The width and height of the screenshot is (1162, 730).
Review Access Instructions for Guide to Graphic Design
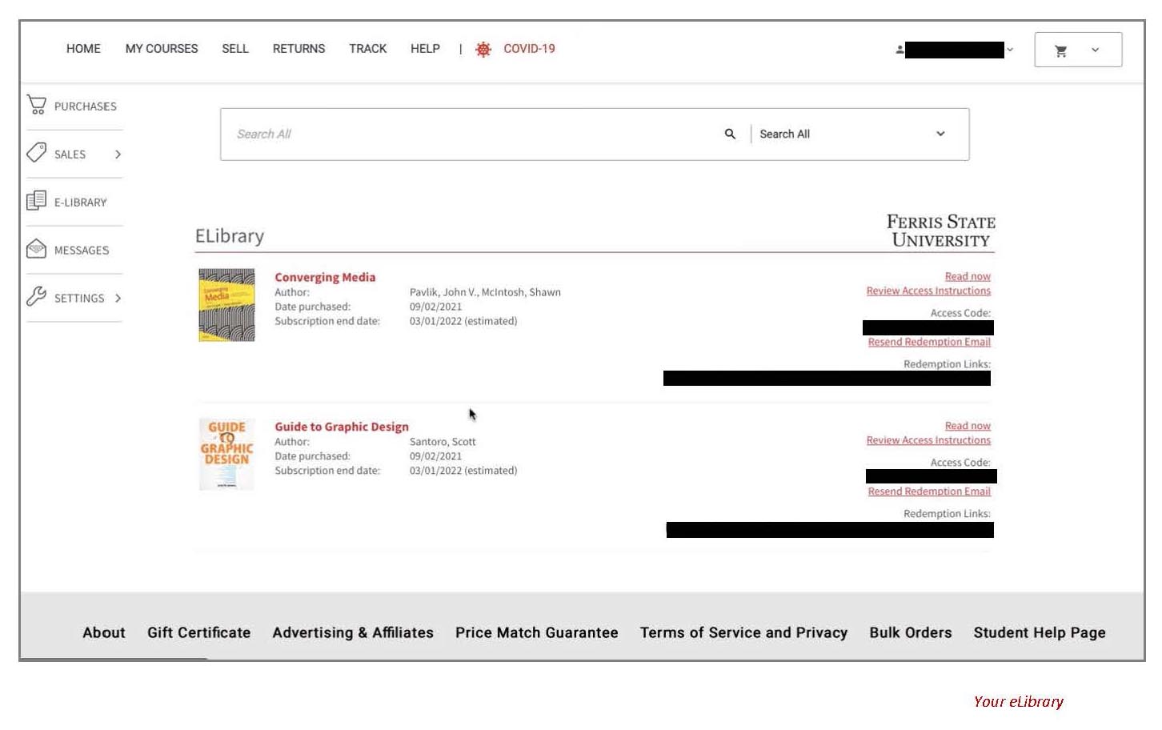tap(928, 440)
